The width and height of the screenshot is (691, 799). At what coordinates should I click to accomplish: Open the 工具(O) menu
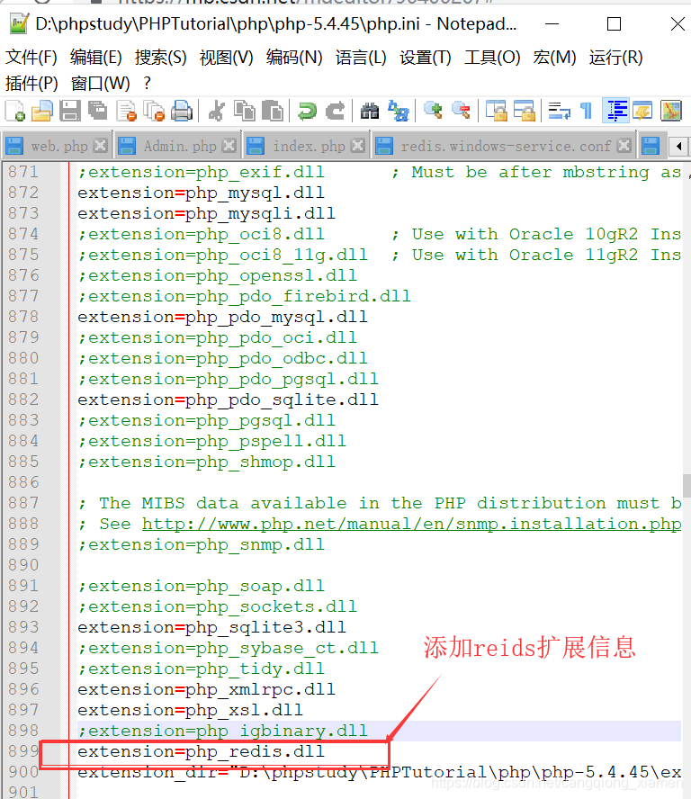492,57
